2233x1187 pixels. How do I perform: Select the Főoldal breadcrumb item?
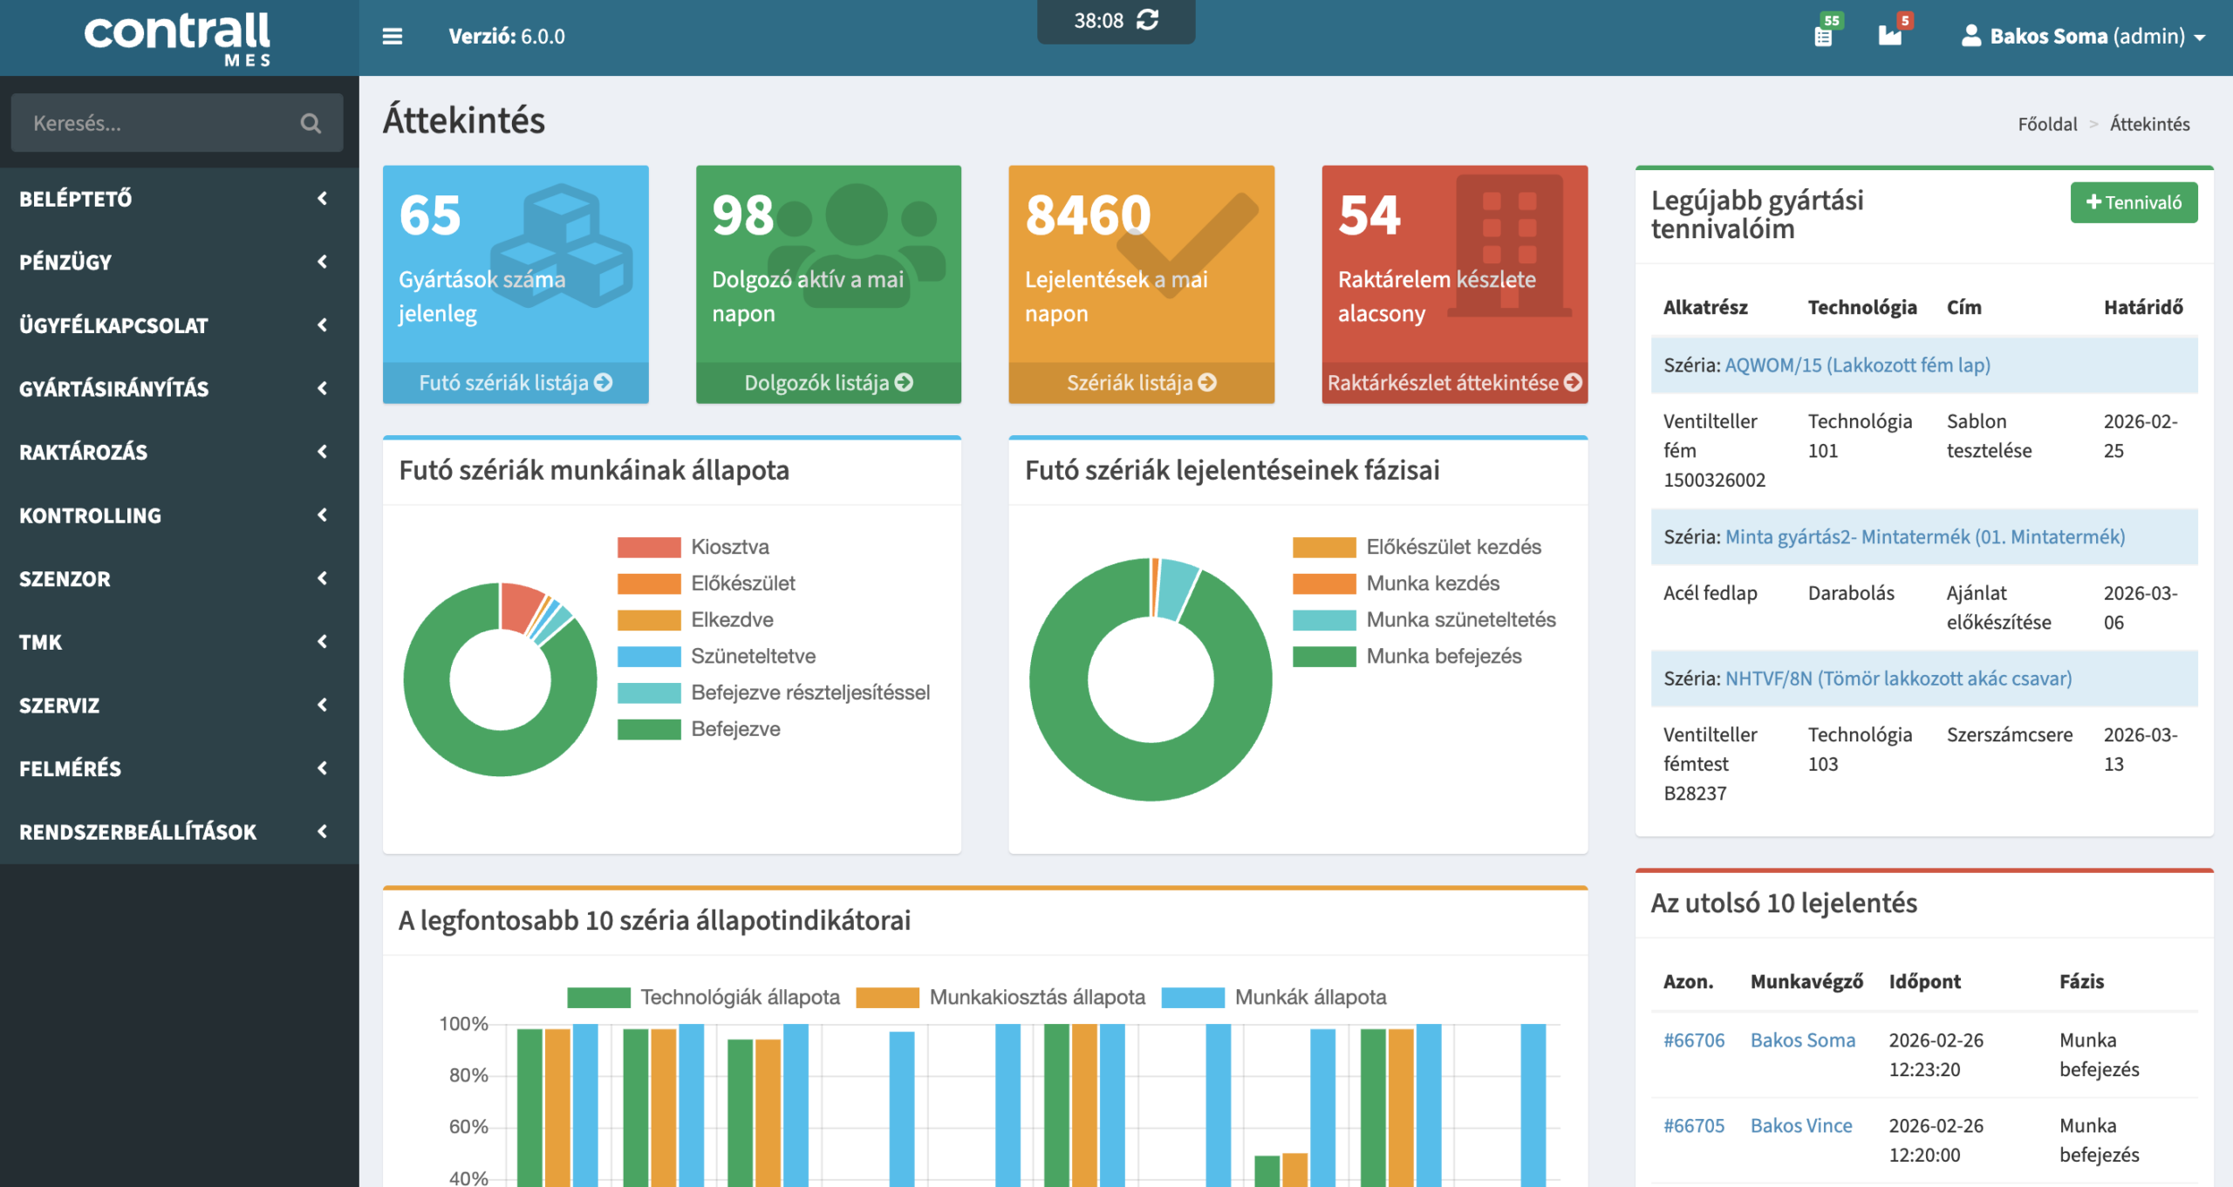click(x=2046, y=124)
